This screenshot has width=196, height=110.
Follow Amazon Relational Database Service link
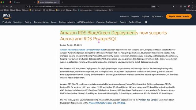point(82,50)
